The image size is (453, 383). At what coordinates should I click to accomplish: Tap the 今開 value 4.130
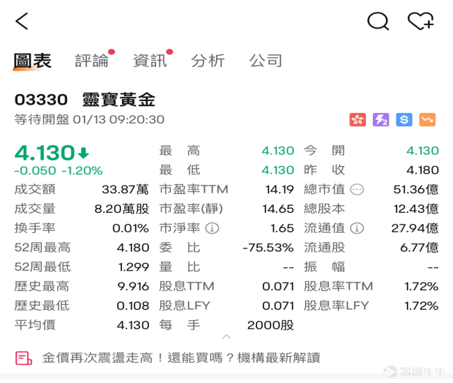(x=422, y=151)
